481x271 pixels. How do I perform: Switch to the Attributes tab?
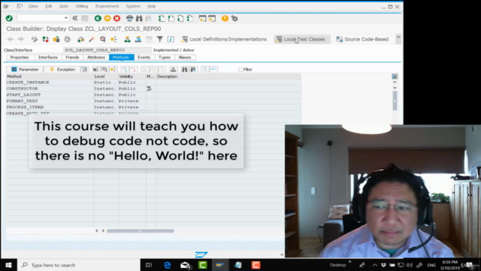point(96,57)
